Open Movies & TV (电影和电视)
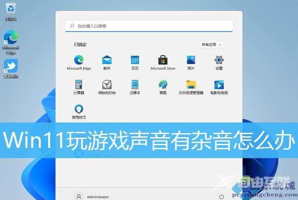 point(219,87)
